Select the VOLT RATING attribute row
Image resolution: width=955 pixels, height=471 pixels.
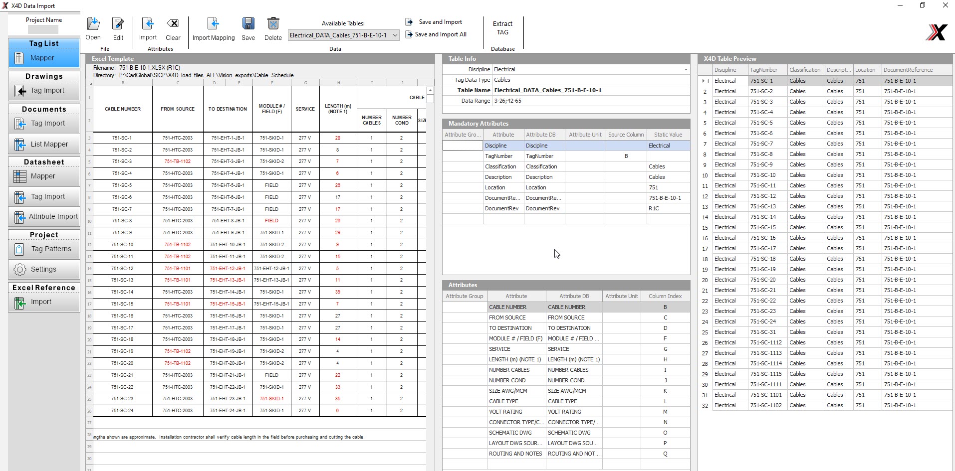566,412
